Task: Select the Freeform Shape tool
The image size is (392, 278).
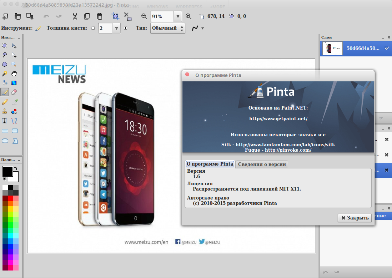Action: click(15, 141)
